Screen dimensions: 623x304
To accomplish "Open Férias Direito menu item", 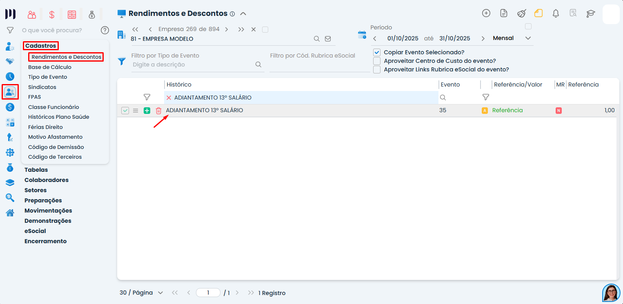I will (x=45, y=127).
